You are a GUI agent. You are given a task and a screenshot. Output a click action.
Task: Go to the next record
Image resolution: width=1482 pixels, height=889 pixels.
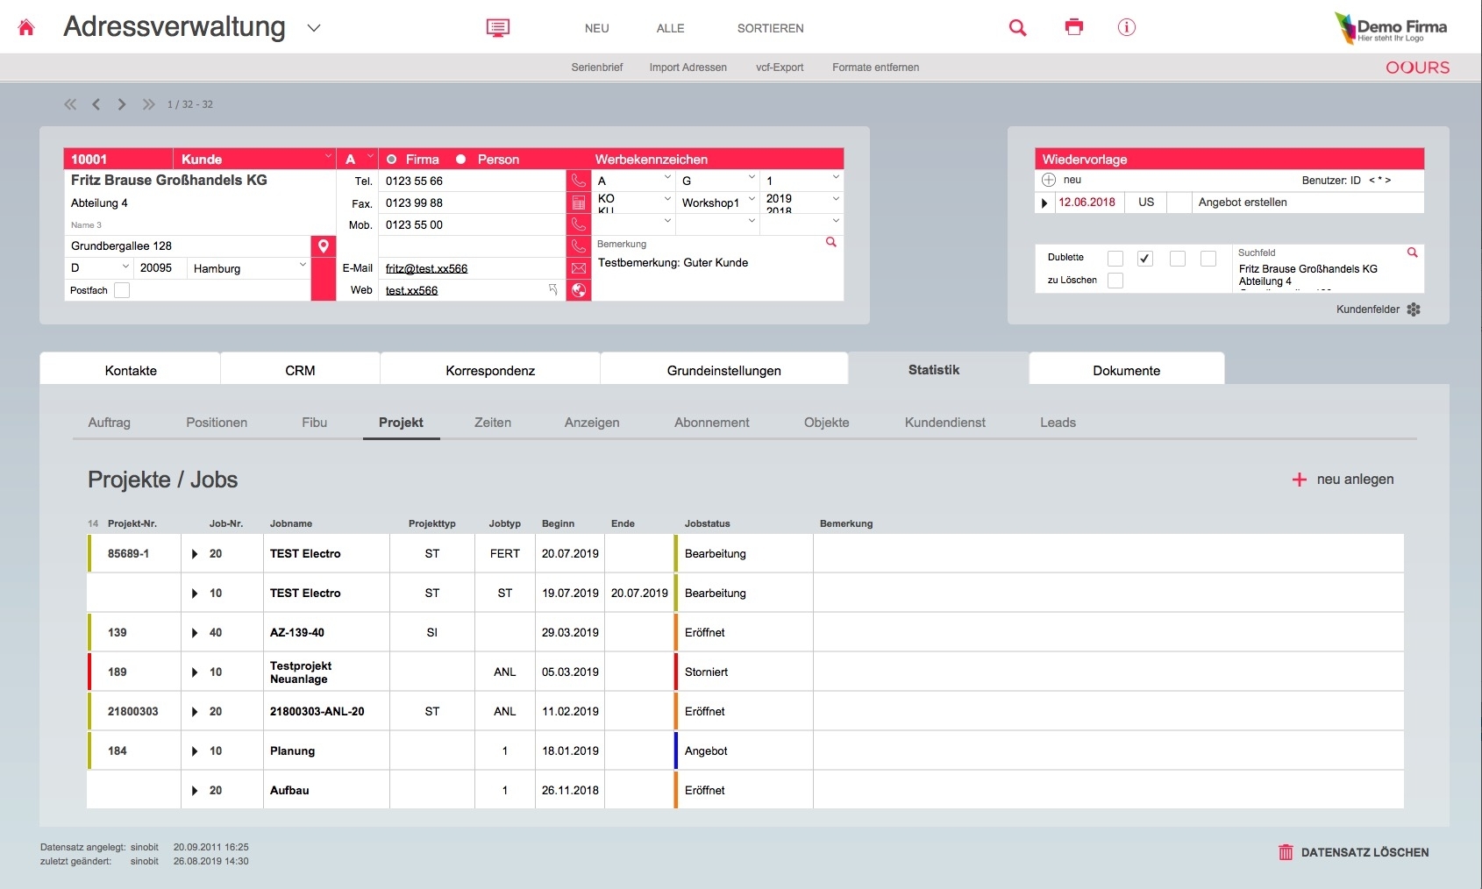pyautogui.click(x=122, y=104)
